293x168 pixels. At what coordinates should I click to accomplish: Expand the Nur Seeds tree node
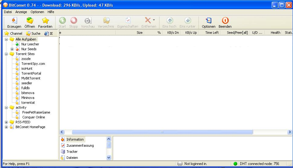pos(12,49)
